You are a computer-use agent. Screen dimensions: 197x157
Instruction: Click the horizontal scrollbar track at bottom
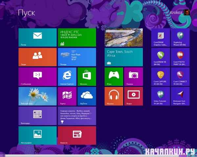click(100, 156)
